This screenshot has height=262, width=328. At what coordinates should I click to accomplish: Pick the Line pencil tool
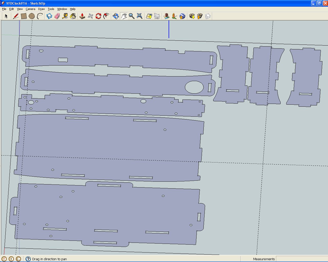16,16
